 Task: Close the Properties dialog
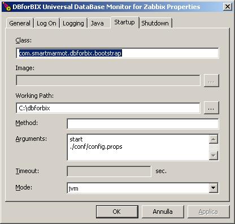pos(228,7)
